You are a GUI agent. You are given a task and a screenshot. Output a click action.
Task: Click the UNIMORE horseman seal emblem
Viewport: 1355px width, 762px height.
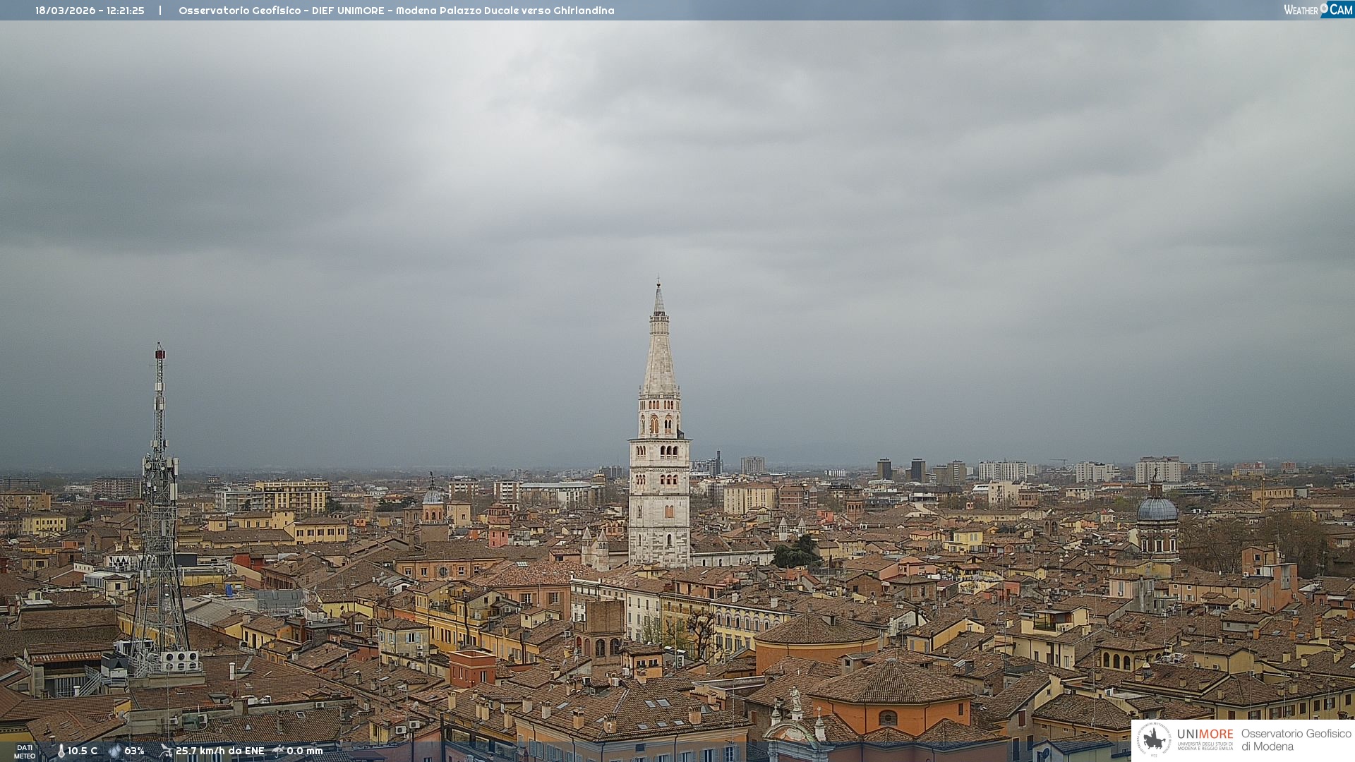1154,740
